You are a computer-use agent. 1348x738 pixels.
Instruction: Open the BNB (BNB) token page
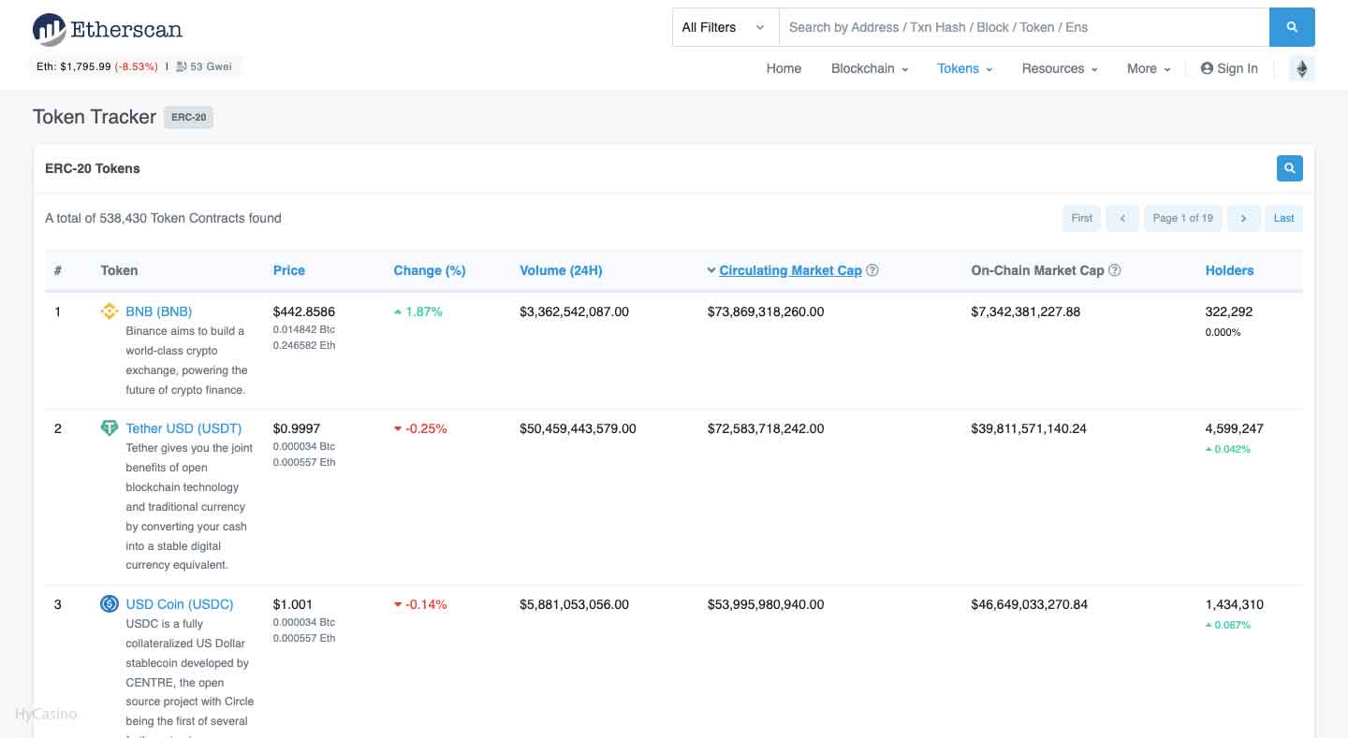click(x=159, y=311)
